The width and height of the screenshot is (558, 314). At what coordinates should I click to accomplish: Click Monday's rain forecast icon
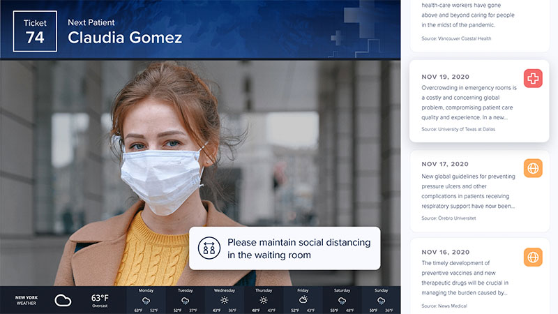[146, 301]
